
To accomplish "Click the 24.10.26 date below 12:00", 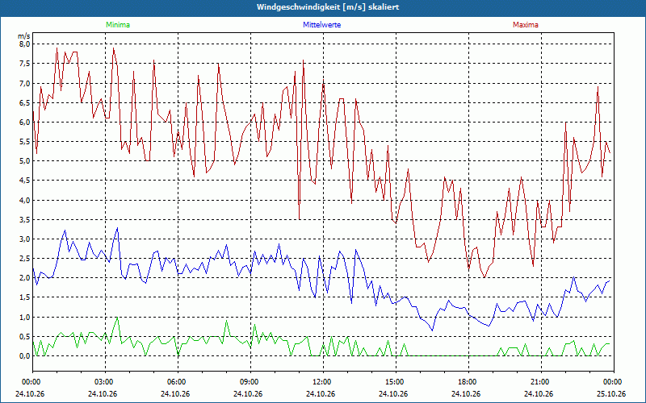I will (x=321, y=393).
